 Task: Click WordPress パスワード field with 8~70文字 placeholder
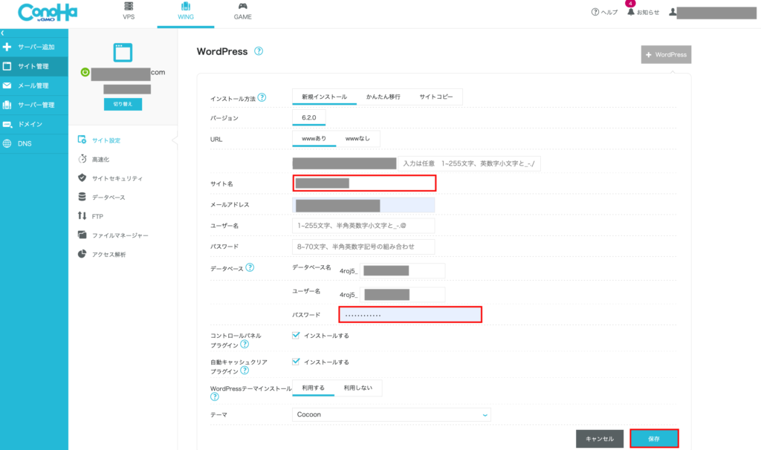(x=363, y=247)
